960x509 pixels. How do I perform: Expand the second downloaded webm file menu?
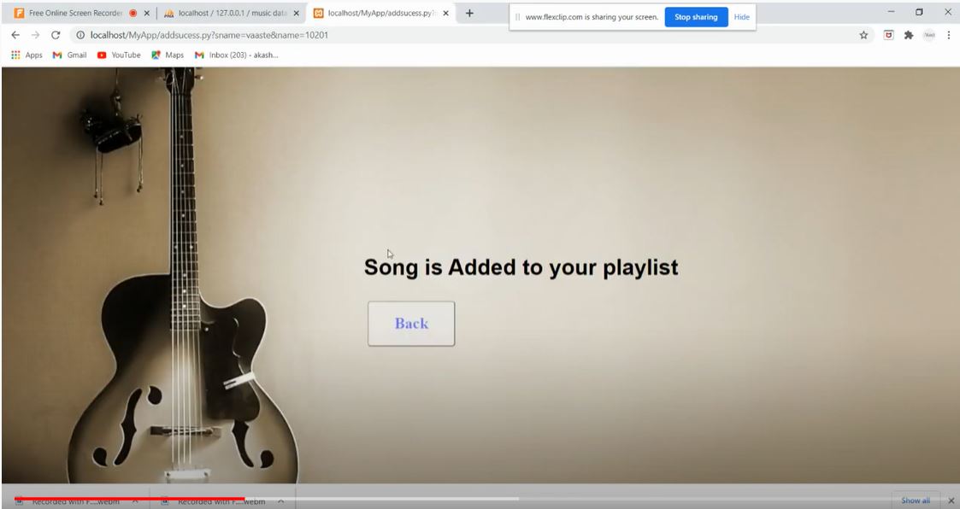tap(282, 501)
